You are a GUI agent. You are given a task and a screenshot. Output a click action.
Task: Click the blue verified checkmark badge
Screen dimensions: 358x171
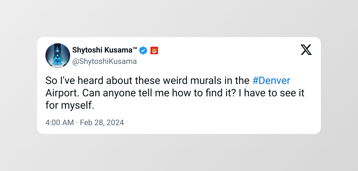point(143,50)
